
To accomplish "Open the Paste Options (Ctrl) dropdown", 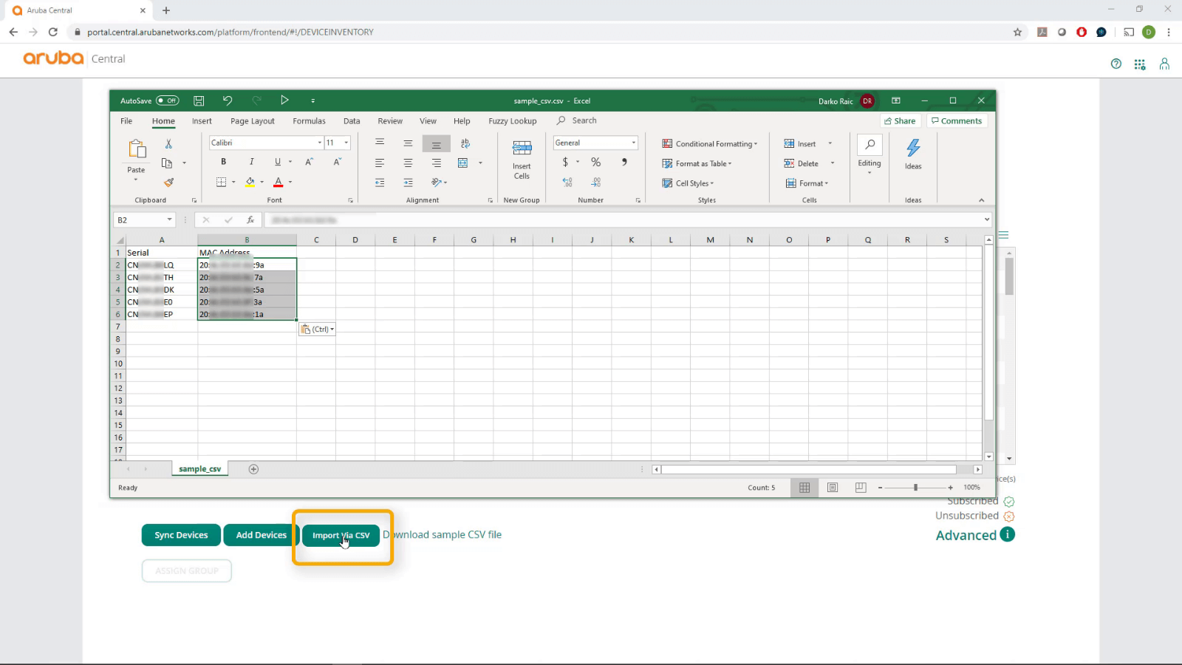I will (x=318, y=330).
